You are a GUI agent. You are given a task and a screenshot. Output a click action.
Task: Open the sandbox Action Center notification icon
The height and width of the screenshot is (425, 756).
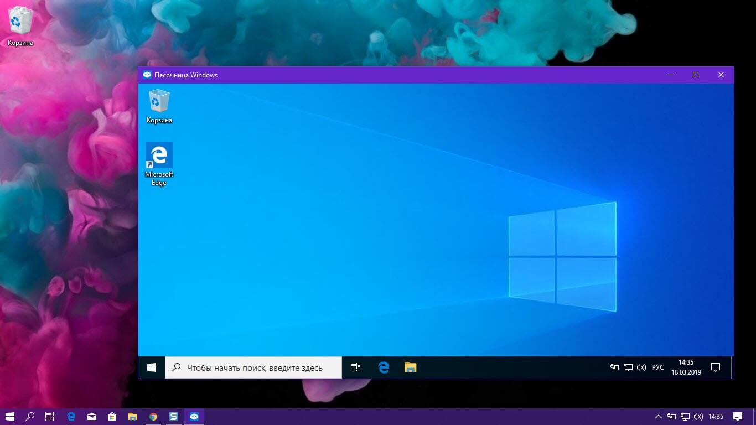(x=715, y=367)
